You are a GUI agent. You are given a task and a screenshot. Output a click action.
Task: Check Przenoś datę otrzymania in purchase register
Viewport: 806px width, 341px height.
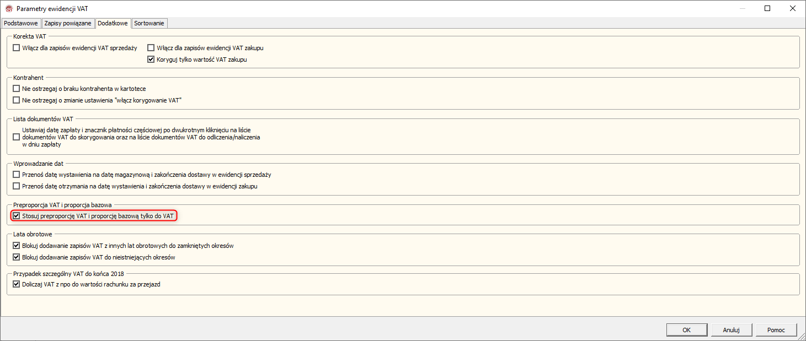17,186
